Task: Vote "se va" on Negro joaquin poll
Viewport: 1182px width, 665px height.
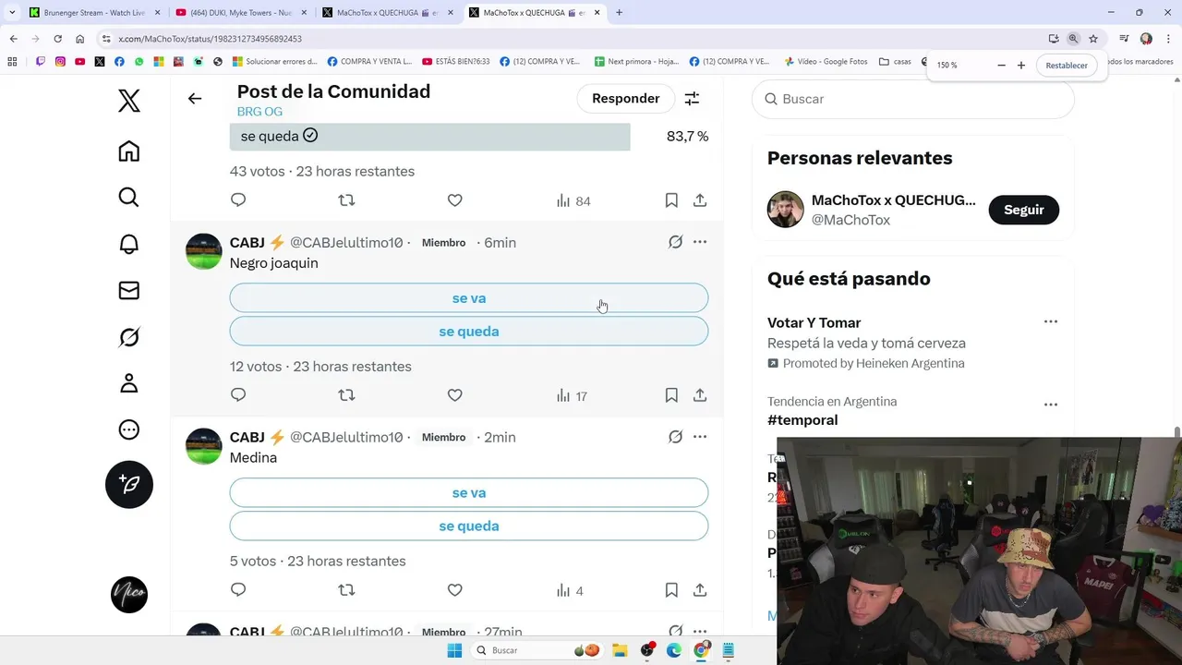Action: (469, 298)
